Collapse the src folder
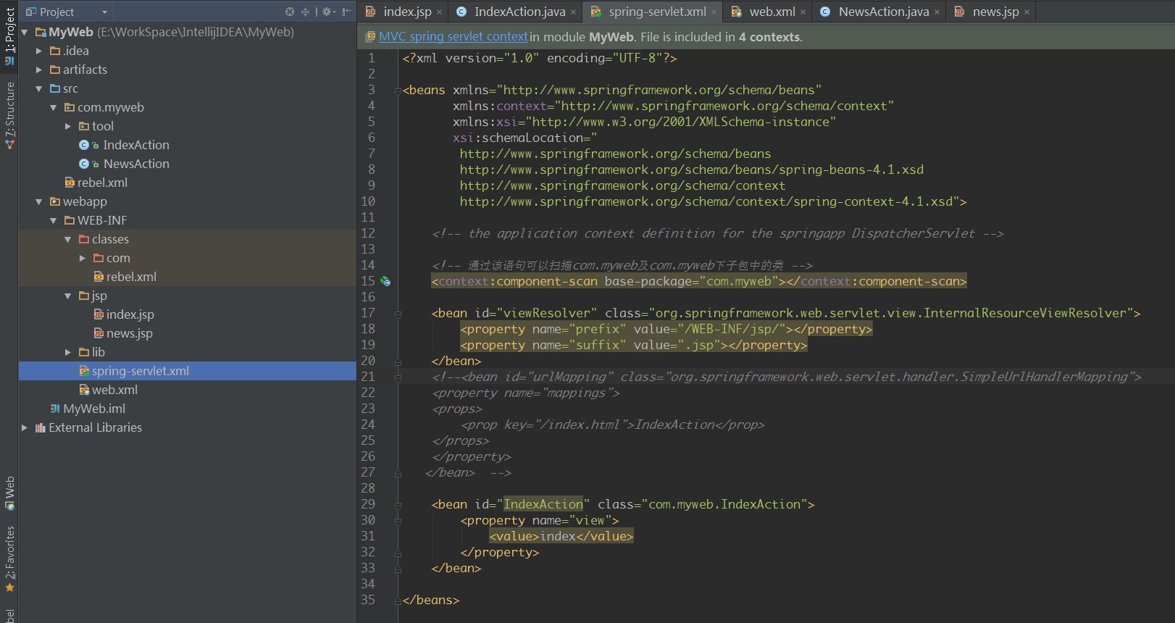1175x623 pixels. point(39,88)
